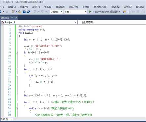Pin the 源.cpp tab
Screen dimensions: 146x122
point(12,18)
